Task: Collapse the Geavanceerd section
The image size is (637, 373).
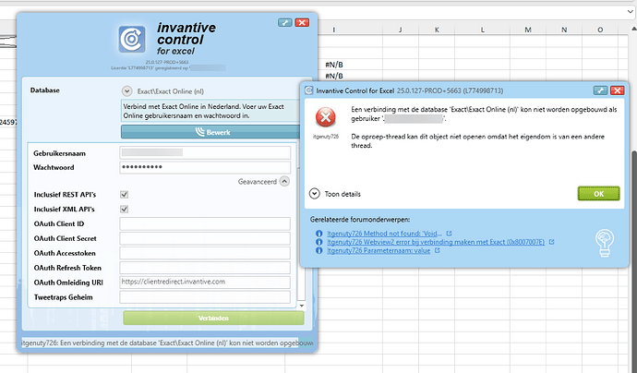Action: point(285,182)
